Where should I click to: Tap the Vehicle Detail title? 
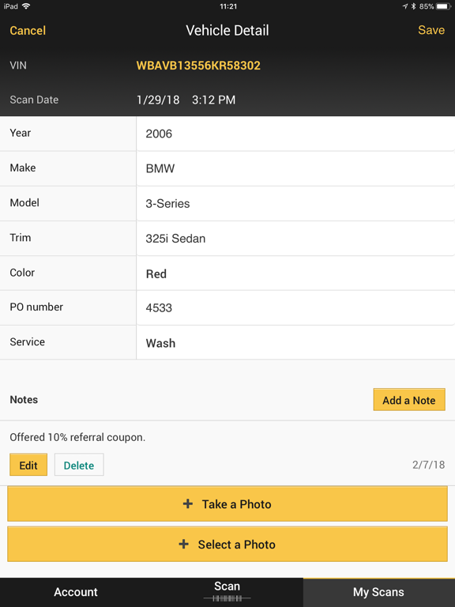coord(227,31)
